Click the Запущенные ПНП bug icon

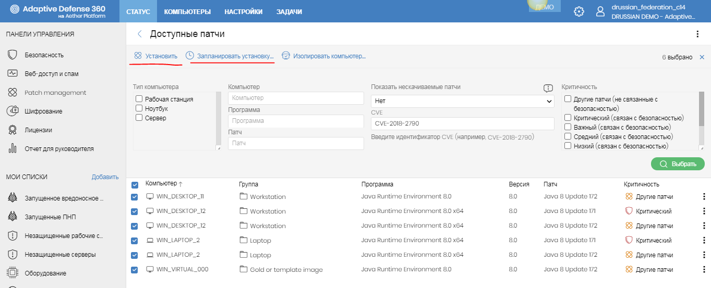tap(13, 217)
